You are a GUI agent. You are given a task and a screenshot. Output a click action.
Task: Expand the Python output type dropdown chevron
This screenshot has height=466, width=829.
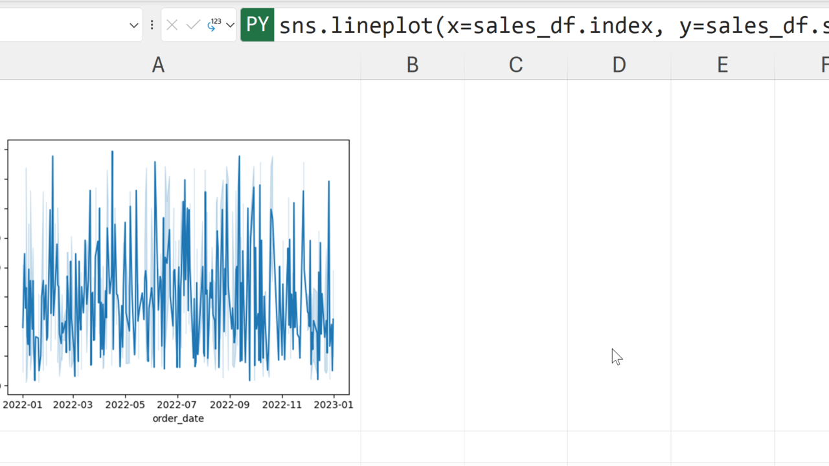230,25
